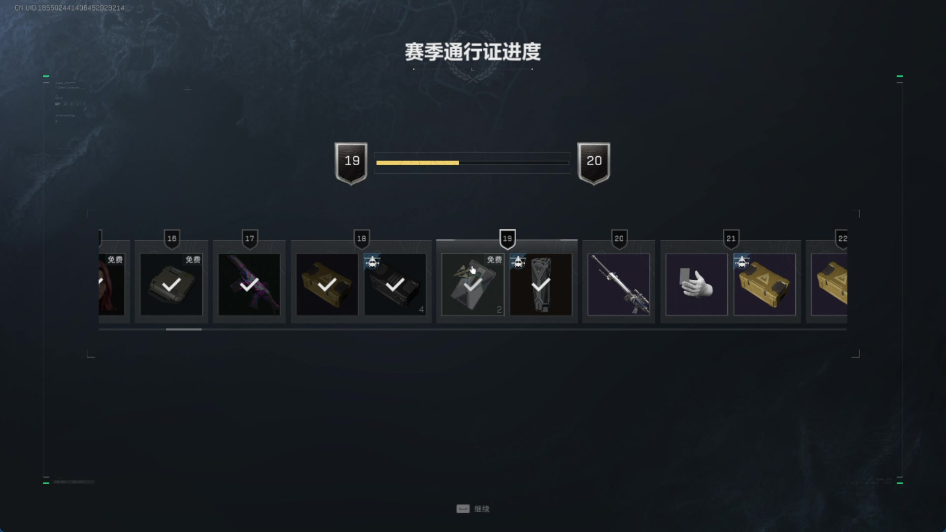Click the level 16 tier marker
946x532 pixels.
[172, 239]
